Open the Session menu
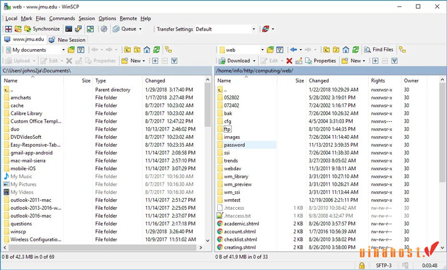 pyautogui.click(x=87, y=18)
